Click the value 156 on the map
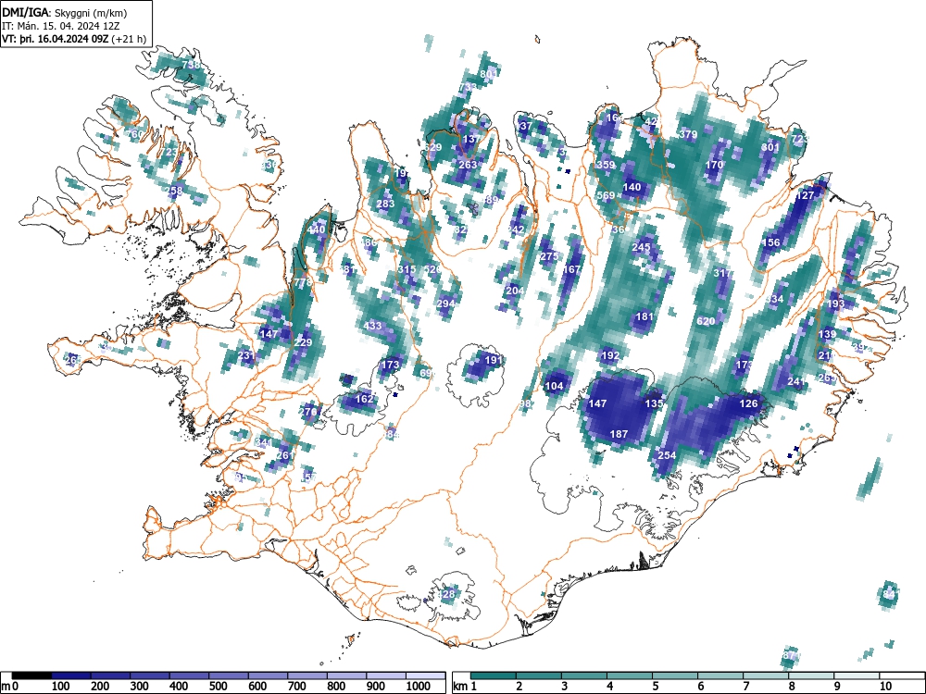This screenshot has height=694, width=926. pos(771,242)
